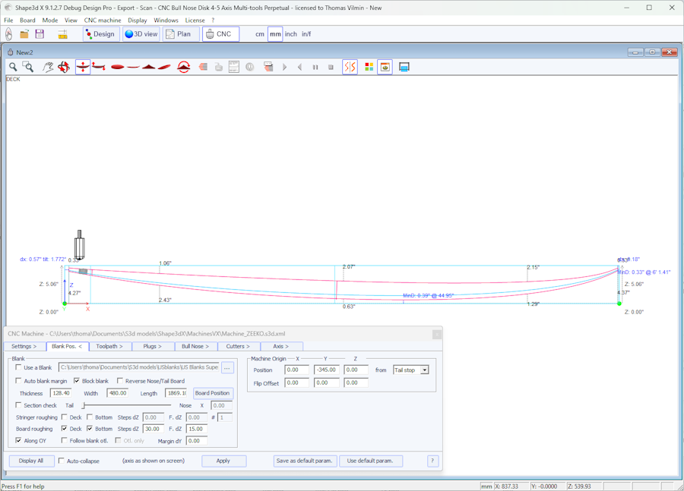Click the Apply button
Screen dimensions: 684x491
[x=223, y=461]
